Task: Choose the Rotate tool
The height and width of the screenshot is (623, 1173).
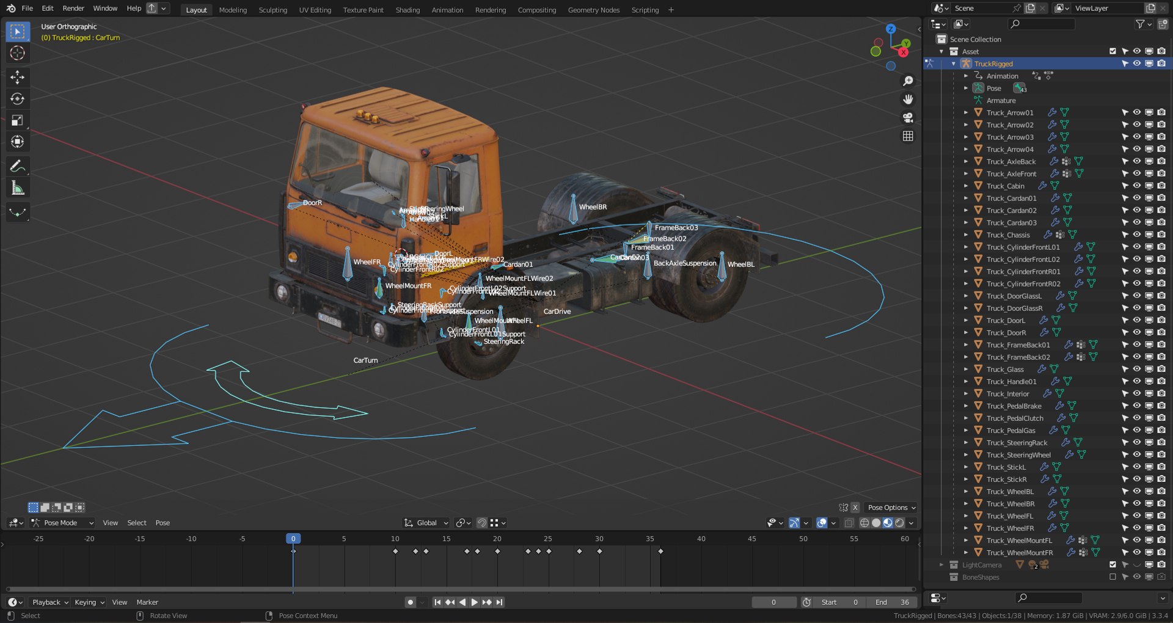Action: [17, 98]
